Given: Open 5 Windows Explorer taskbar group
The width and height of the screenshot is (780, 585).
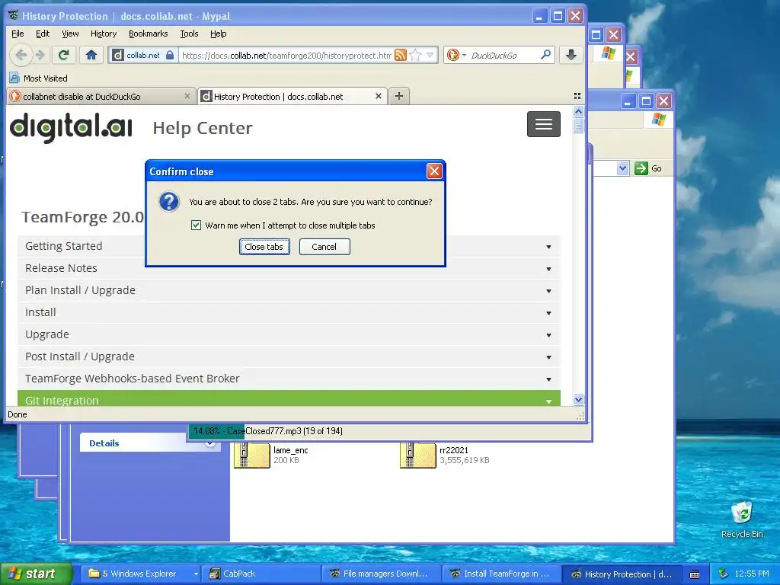Looking at the screenshot, I should (x=141, y=574).
